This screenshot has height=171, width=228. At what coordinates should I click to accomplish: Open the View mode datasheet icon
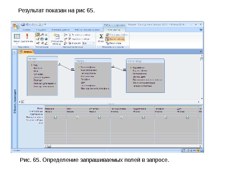tap(17, 36)
